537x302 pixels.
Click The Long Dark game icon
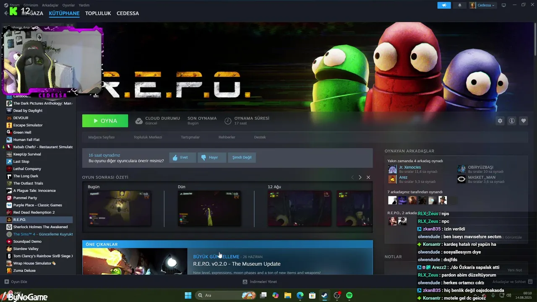pyautogui.click(x=9, y=176)
